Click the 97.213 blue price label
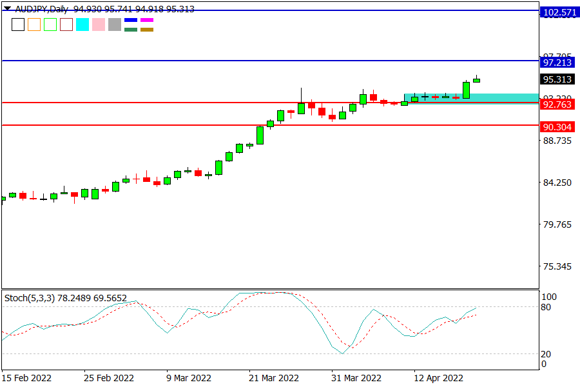Screen dimensions: 580x387 tap(557, 62)
